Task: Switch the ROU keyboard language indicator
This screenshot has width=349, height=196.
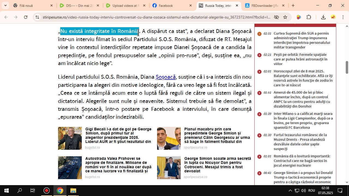Action: [x=312, y=191]
